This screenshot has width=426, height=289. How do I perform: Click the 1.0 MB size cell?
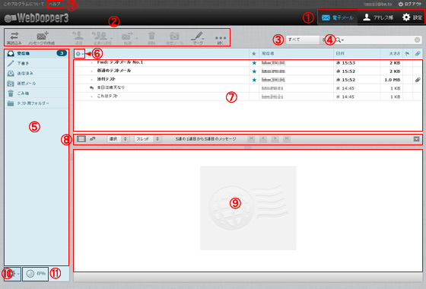tap(392, 80)
